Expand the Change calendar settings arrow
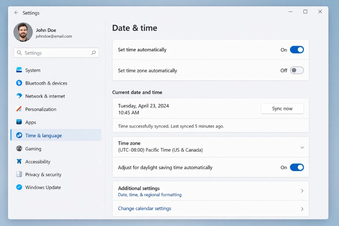339x226 pixels. click(302, 209)
